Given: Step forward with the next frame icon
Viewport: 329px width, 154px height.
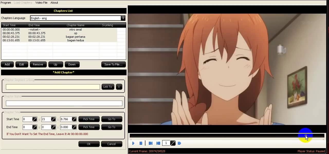Looking at the screenshot, I should [158, 143].
